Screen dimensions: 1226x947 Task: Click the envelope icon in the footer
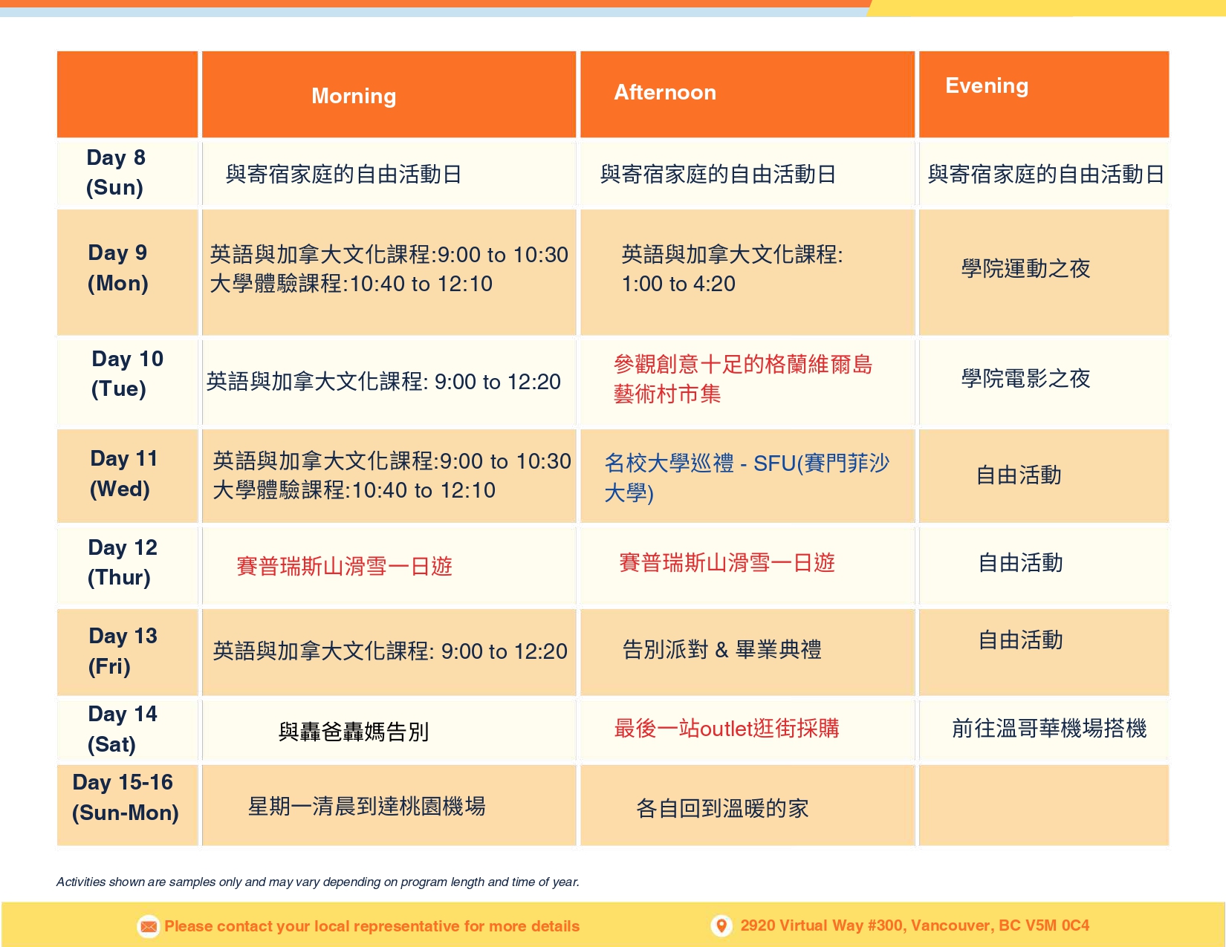pos(149,926)
